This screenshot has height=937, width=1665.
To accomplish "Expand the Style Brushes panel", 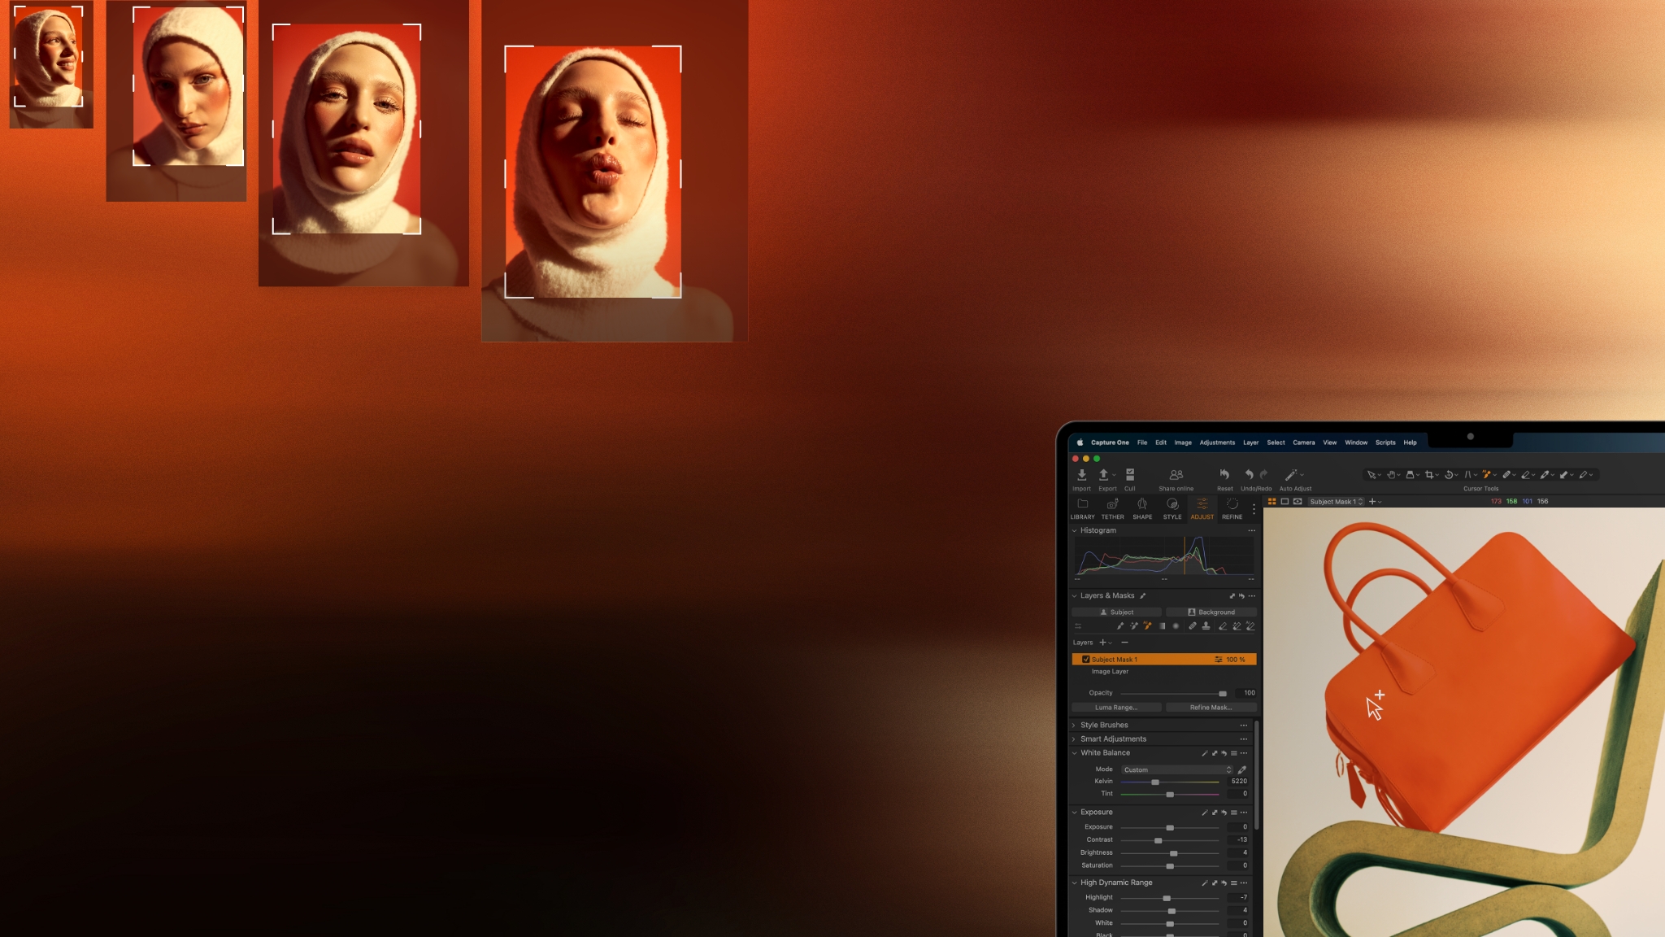I will click(x=1074, y=726).
